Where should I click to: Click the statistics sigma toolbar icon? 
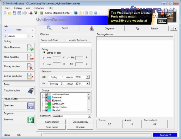tap(36, 13)
